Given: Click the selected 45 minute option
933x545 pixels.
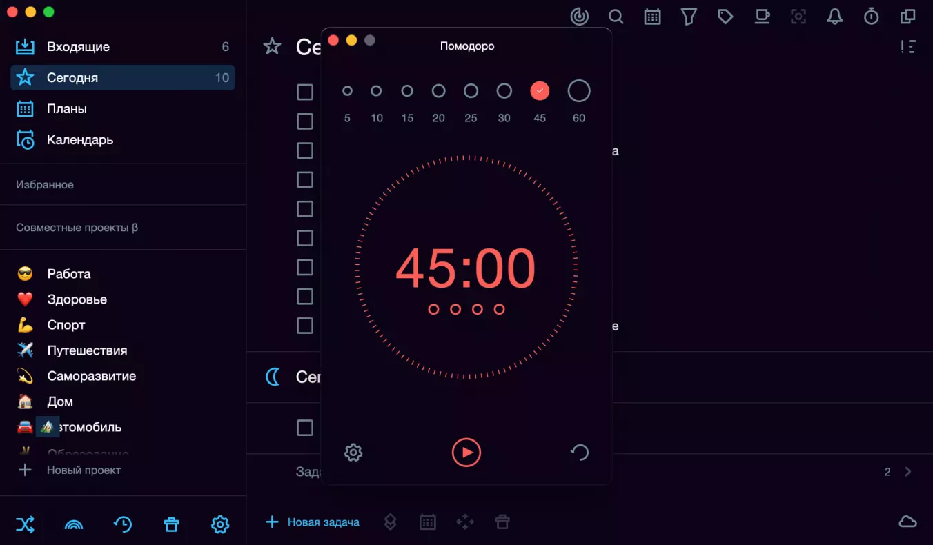Looking at the screenshot, I should tap(540, 90).
